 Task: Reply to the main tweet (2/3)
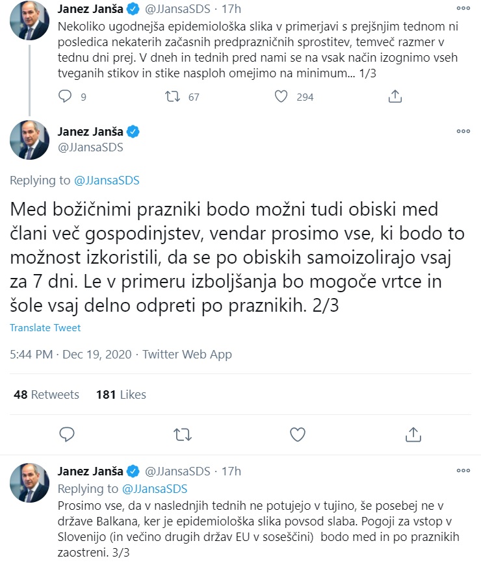pos(65,433)
